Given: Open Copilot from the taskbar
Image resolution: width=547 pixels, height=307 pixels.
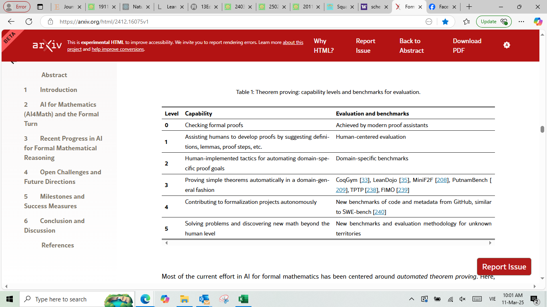Looking at the screenshot, I should 165,299.
